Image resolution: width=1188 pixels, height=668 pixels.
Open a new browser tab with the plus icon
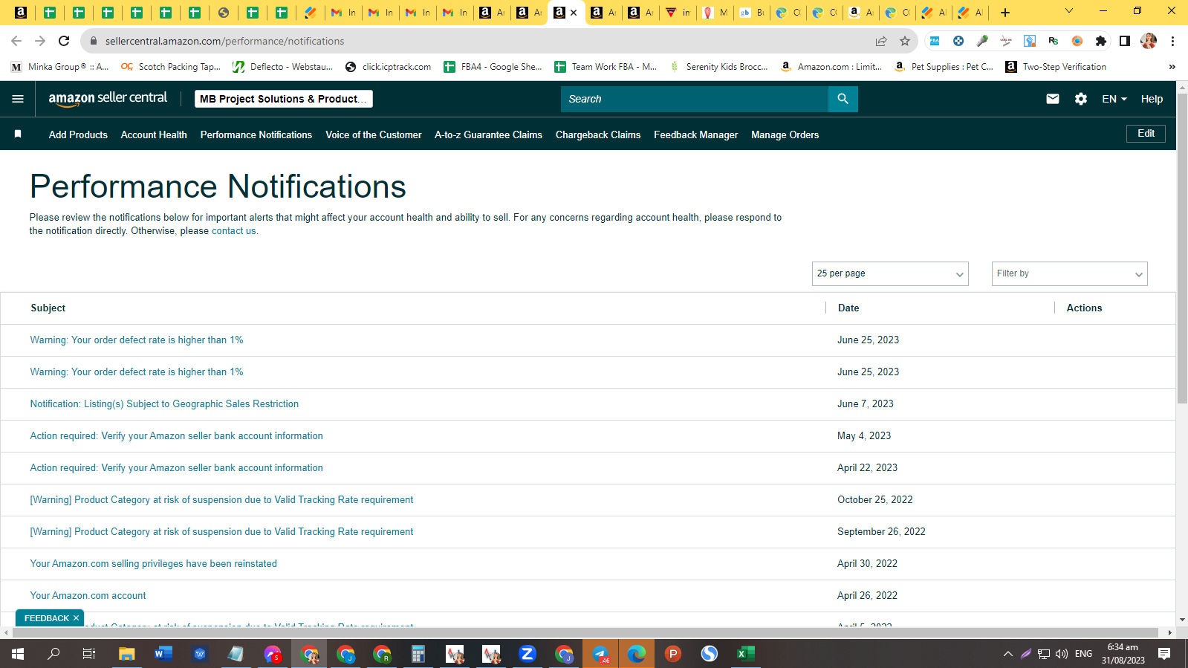[1005, 12]
